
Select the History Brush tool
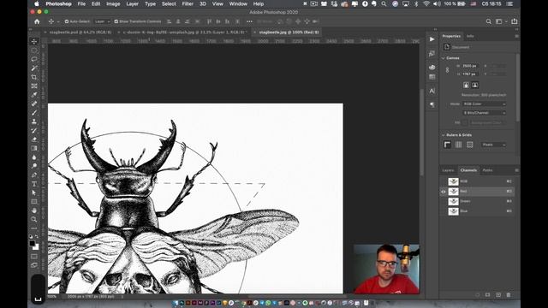[x=34, y=131]
